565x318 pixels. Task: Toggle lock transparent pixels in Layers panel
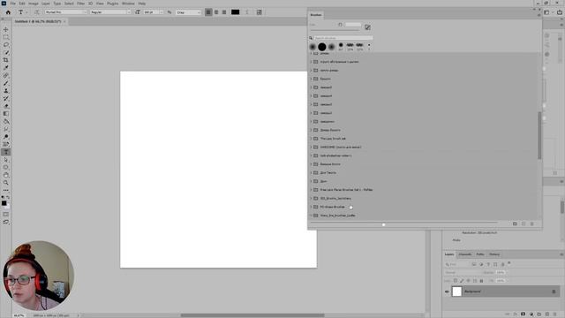coord(456,281)
